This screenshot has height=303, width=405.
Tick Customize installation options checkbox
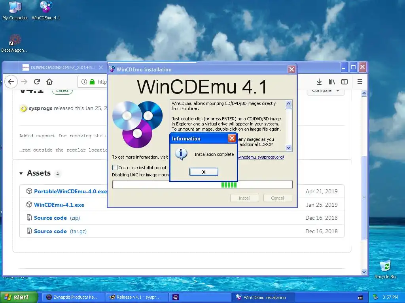pos(115,167)
